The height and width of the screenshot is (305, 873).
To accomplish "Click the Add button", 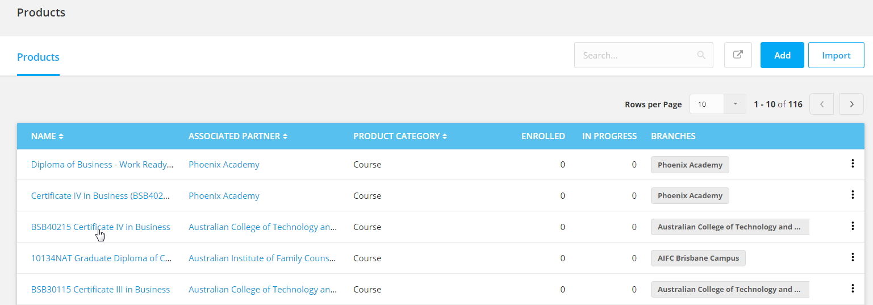I will (x=782, y=55).
